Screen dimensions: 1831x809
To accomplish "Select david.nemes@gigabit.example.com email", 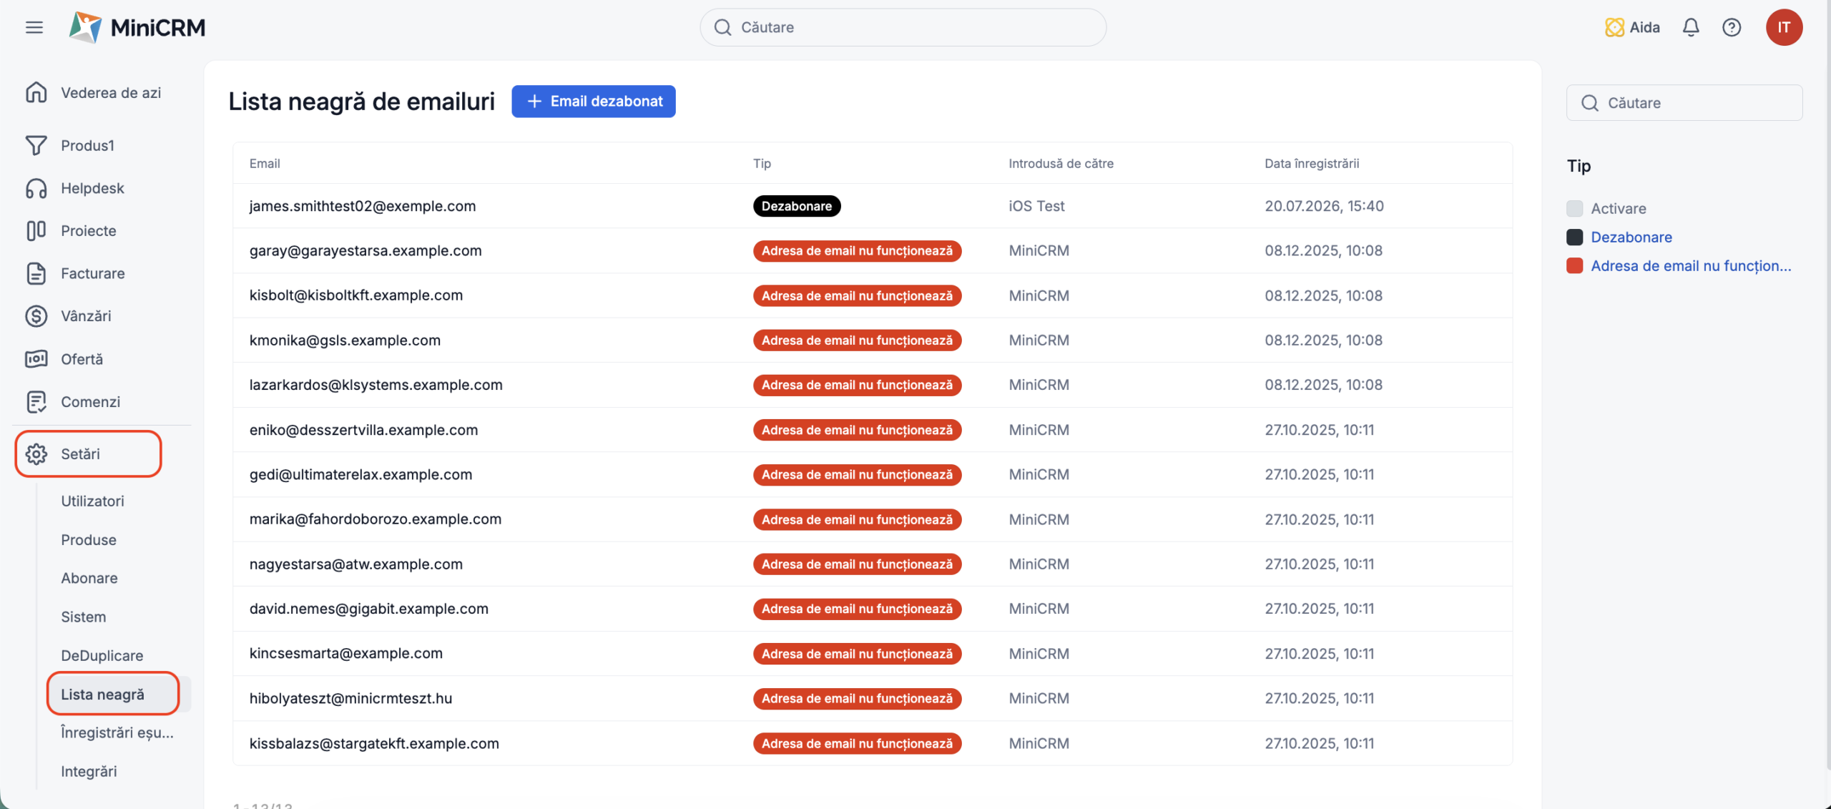I will [x=369, y=609].
